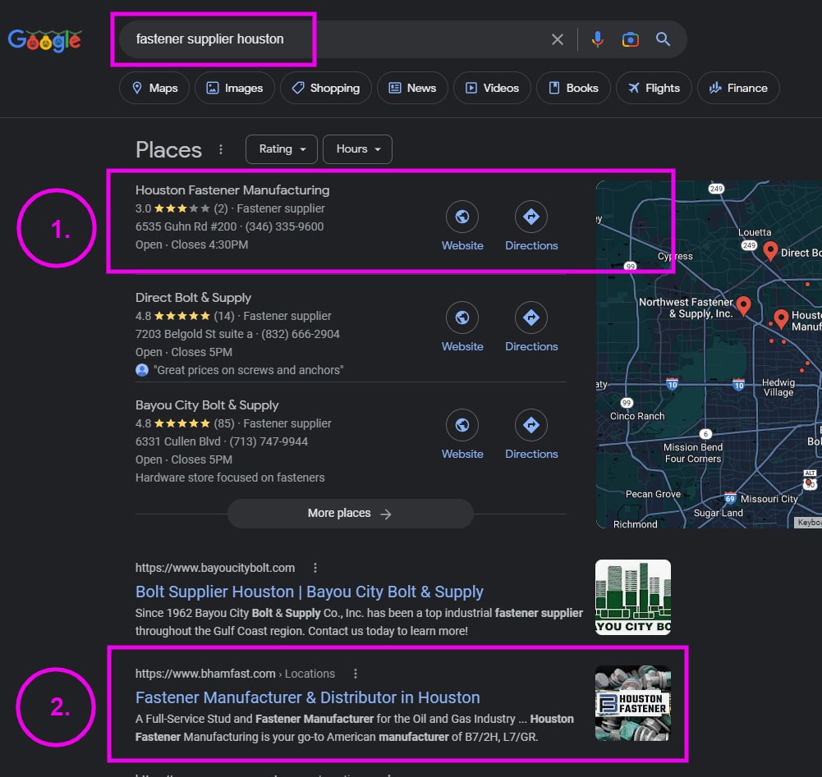
Task: Click Houston Fastener result thumbnail
Action: point(633,703)
